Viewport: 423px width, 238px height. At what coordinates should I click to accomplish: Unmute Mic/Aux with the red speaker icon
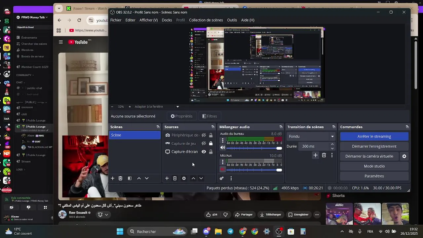click(x=222, y=170)
